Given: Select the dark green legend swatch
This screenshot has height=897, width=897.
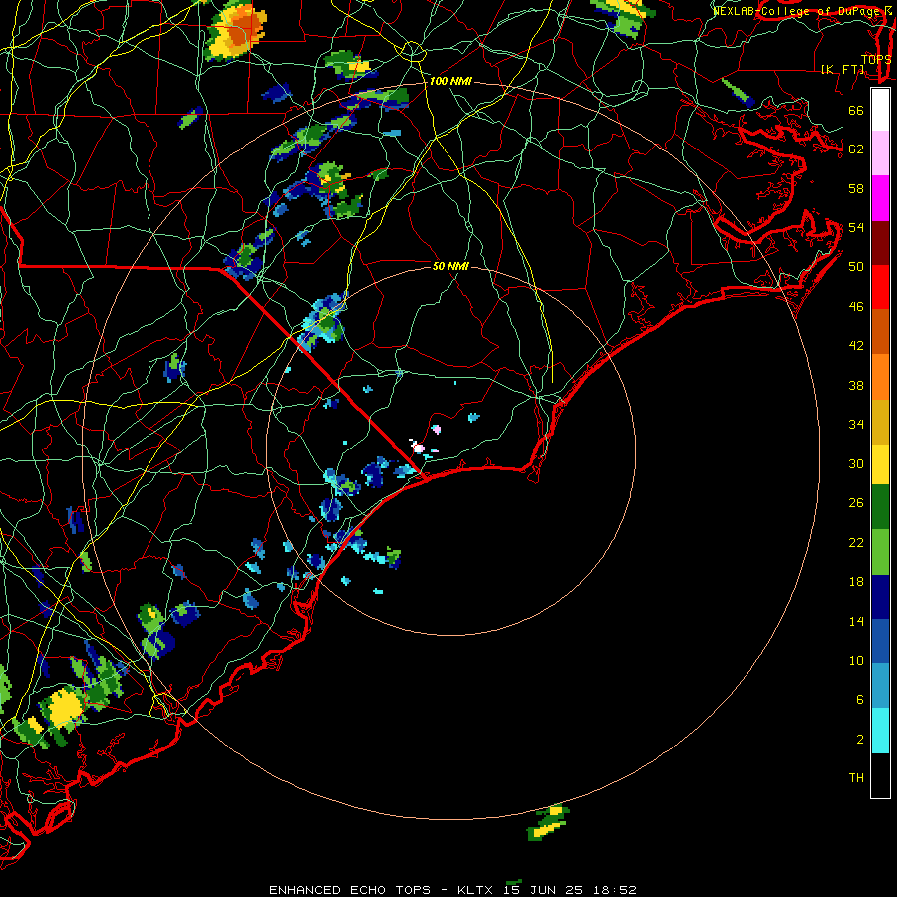Looking at the screenshot, I should (x=880, y=507).
